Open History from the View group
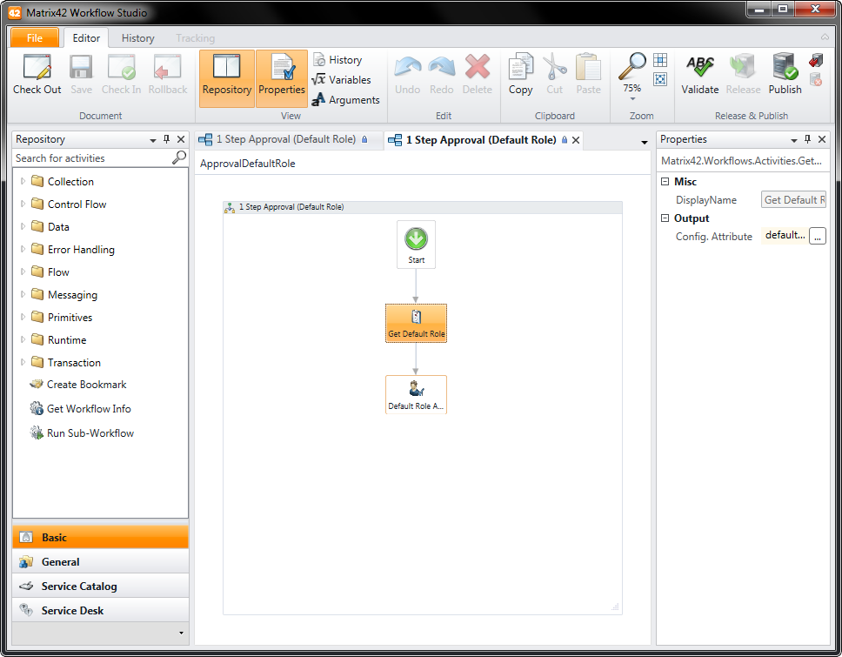 coord(337,60)
